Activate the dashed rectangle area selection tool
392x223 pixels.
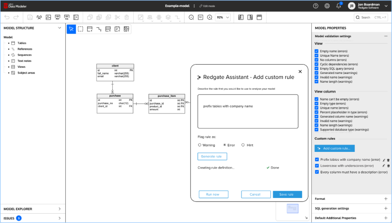[x=80, y=29]
